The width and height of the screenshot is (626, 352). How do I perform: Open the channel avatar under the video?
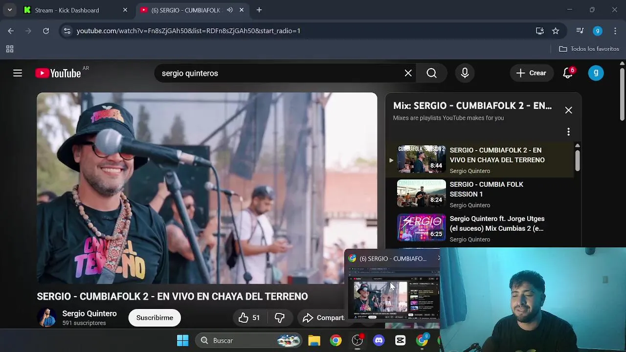coord(47,318)
